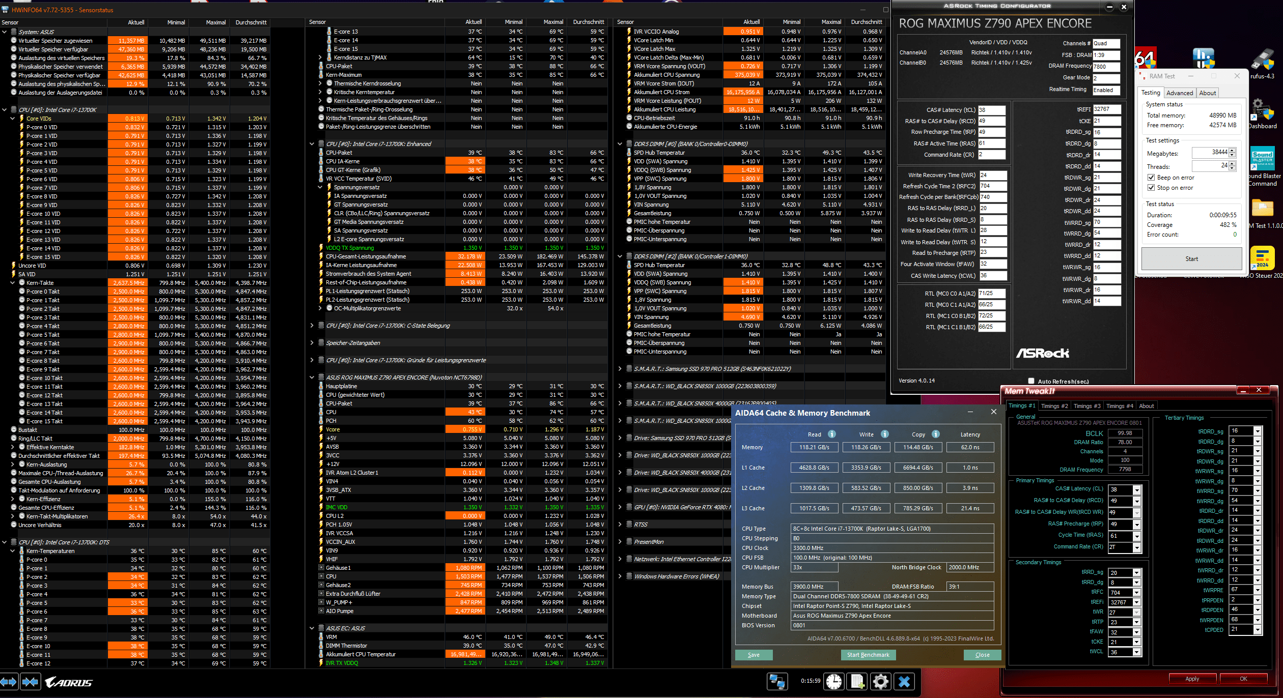This screenshot has width=1283, height=698.
Task: Click the HWiNFO clock reset-timer icon
Action: pos(834,681)
